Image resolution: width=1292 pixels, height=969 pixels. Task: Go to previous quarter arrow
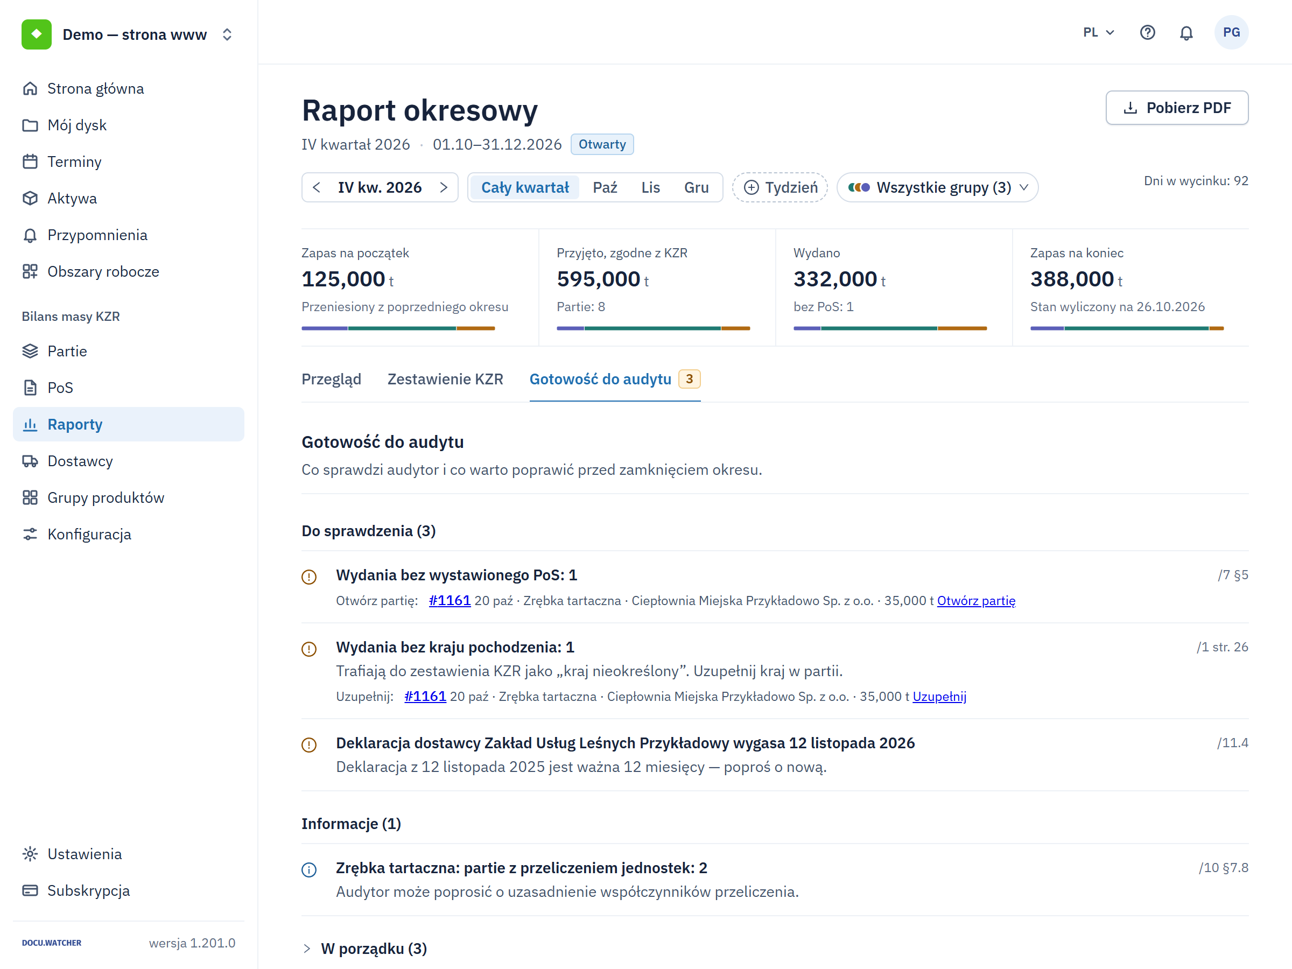click(317, 187)
